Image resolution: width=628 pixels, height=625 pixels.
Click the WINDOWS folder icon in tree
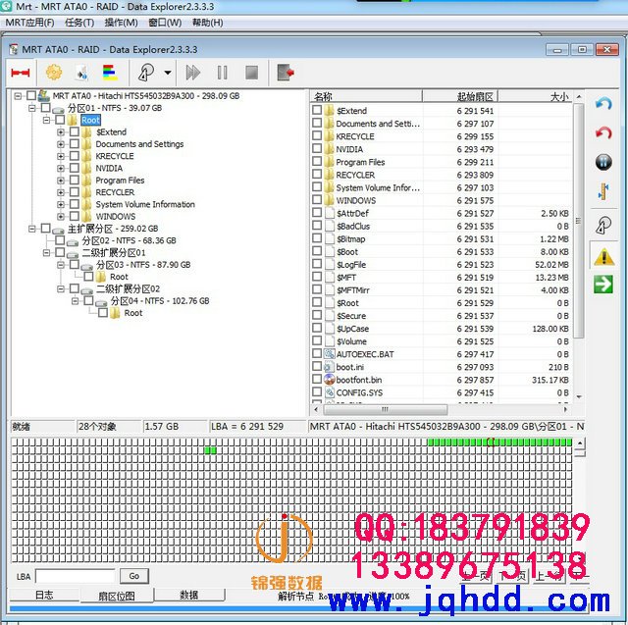86,216
